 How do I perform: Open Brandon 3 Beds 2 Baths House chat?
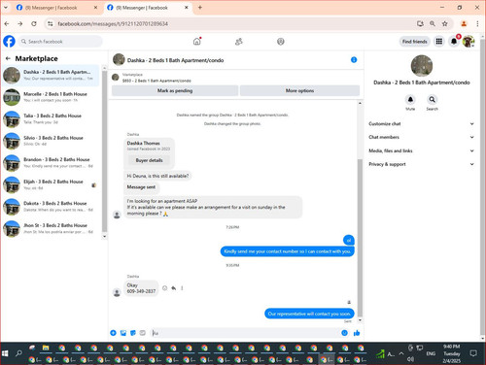[52, 162]
